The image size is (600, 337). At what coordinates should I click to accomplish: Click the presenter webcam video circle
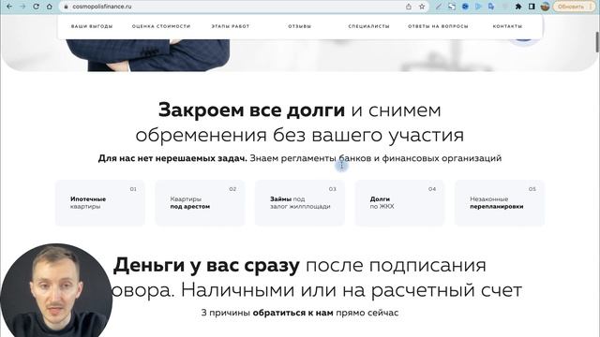56,290
